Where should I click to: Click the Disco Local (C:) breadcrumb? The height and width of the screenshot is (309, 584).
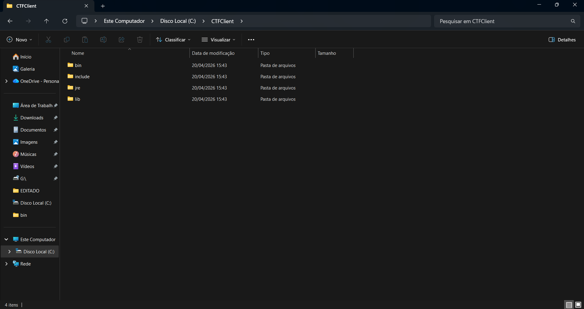pyautogui.click(x=178, y=21)
